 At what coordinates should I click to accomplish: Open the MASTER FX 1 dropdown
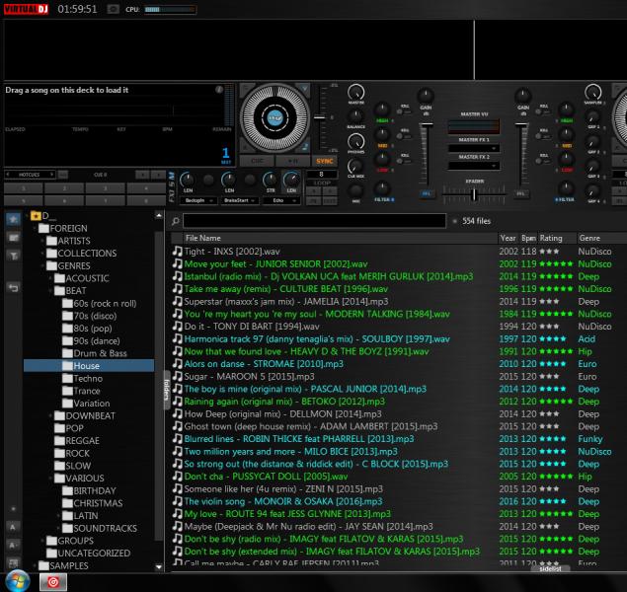[x=473, y=148]
